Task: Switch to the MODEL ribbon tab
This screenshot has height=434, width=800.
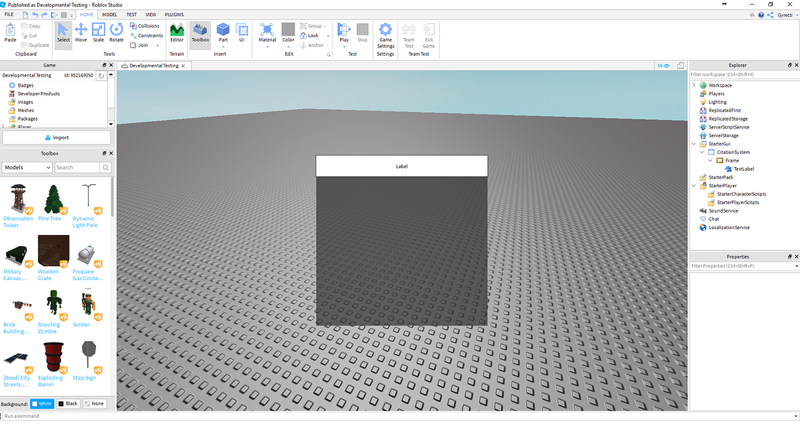Action: [110, 15]
